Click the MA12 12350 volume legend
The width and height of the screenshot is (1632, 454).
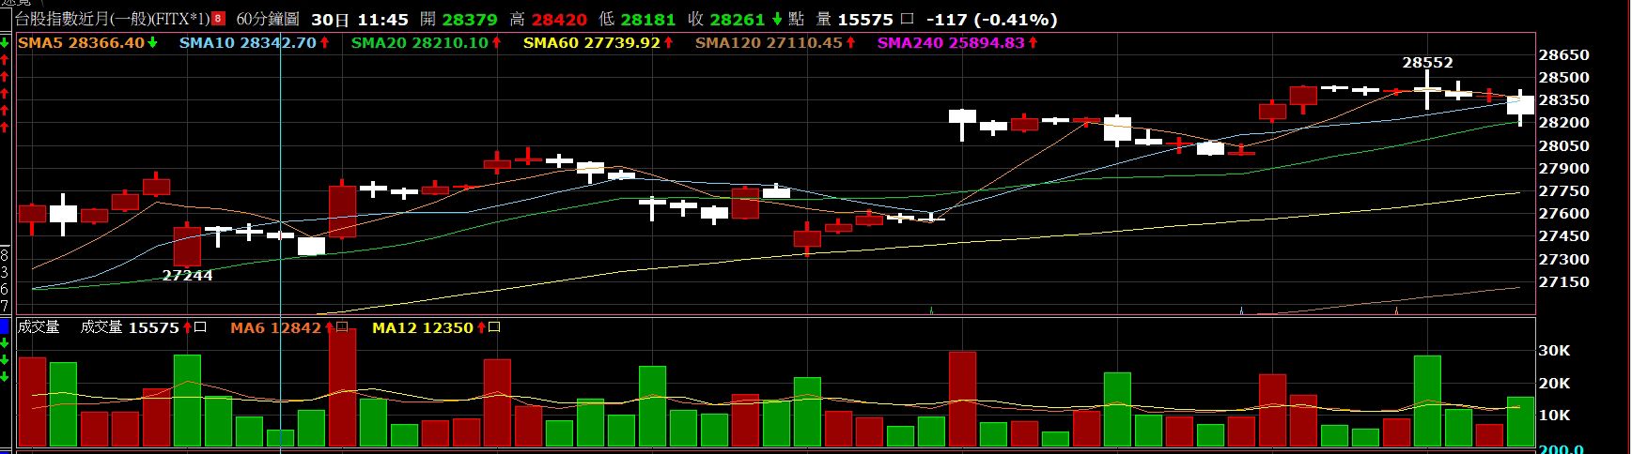point(423,327)
